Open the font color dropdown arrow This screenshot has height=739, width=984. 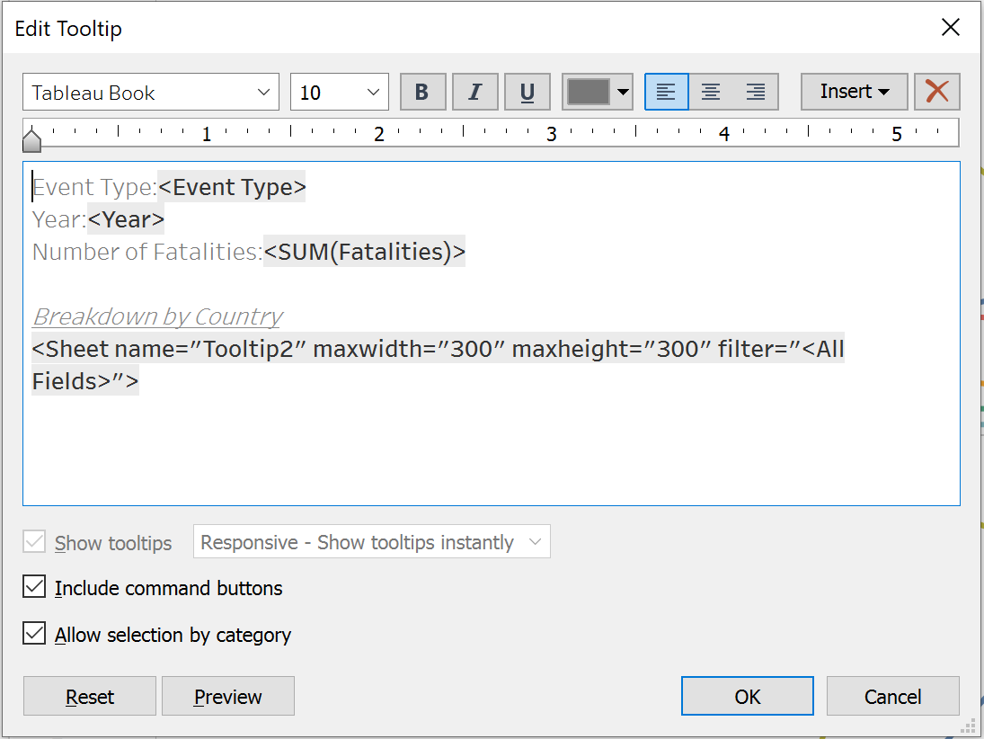[623, 93]
